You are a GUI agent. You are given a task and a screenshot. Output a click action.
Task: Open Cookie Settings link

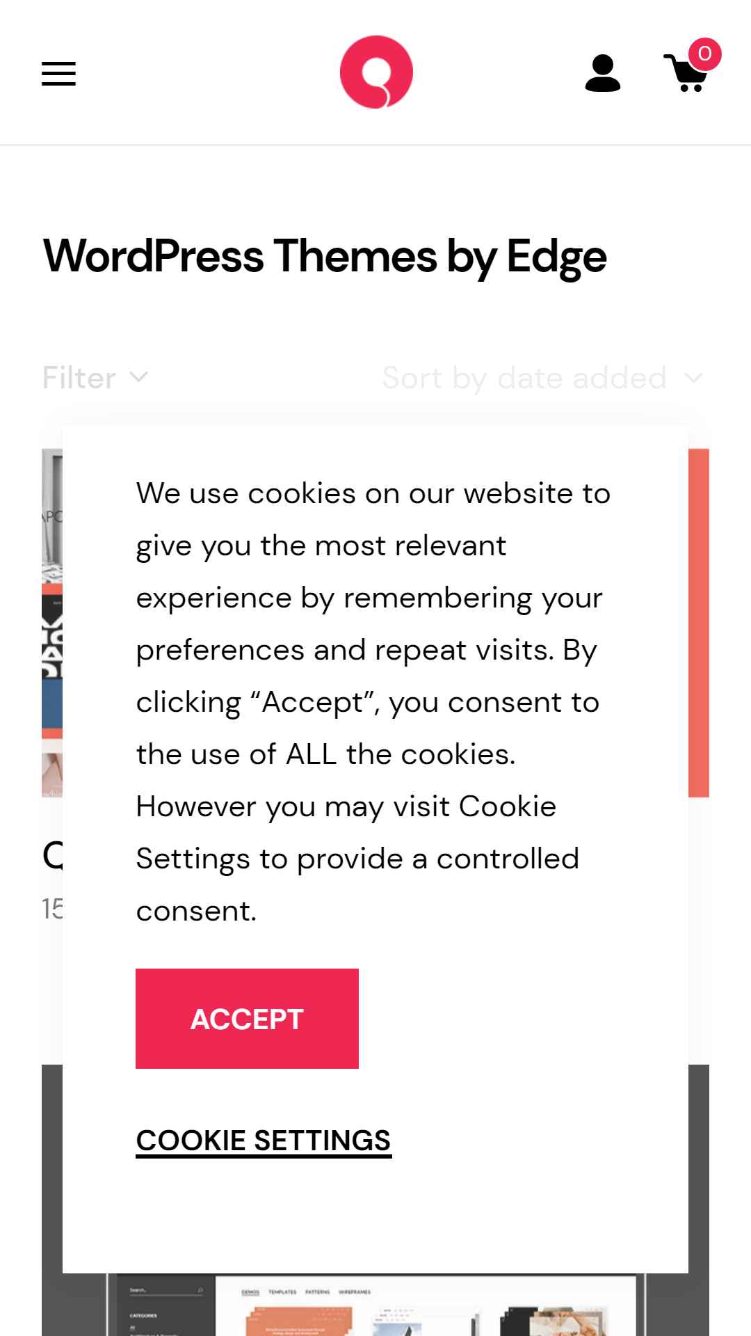(264, 1141)
